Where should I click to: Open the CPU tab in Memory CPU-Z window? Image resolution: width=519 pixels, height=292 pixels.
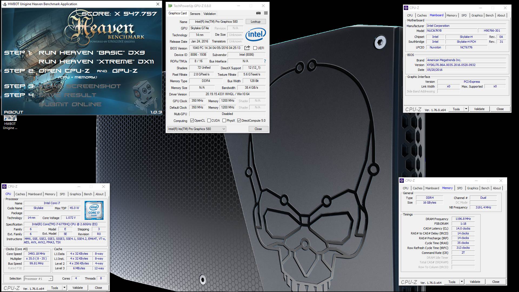pyautogui.click(x=405, y=188)
